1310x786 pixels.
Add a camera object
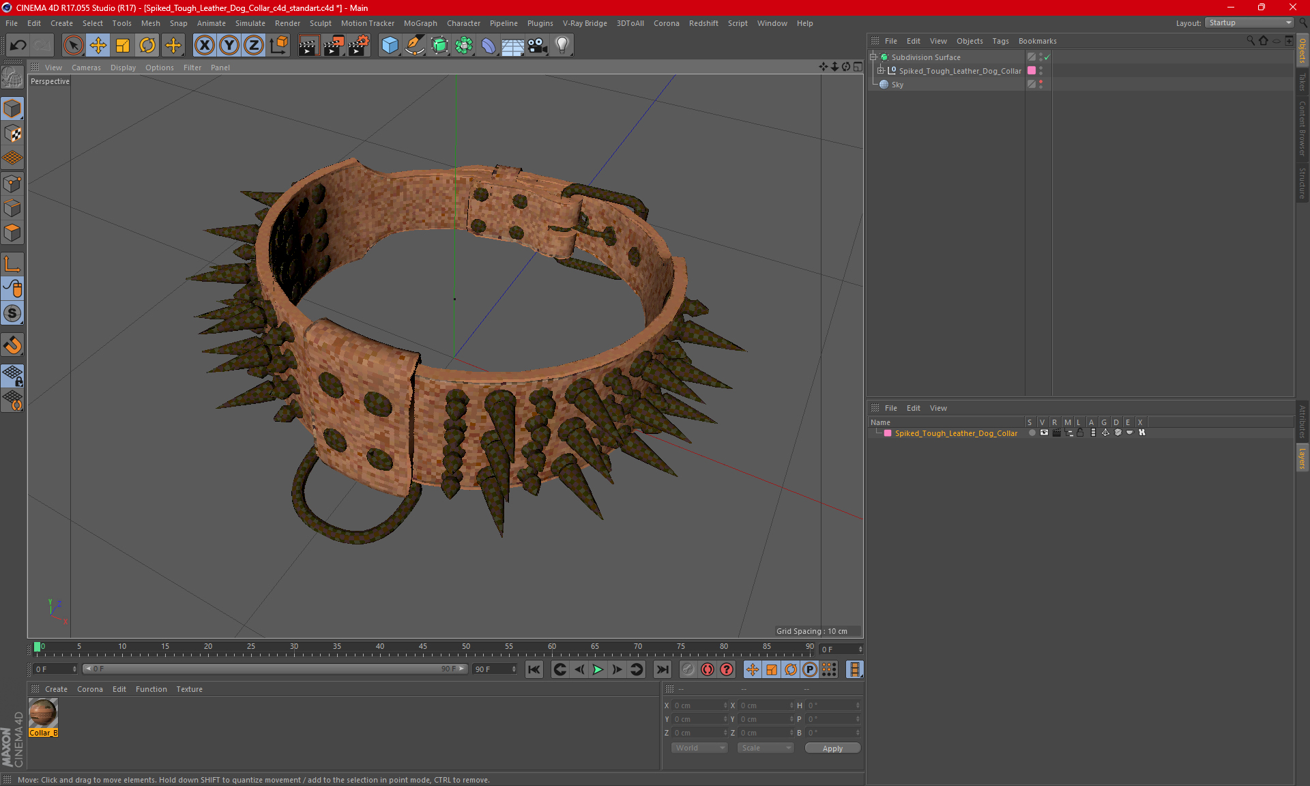(x=537, y=46)
